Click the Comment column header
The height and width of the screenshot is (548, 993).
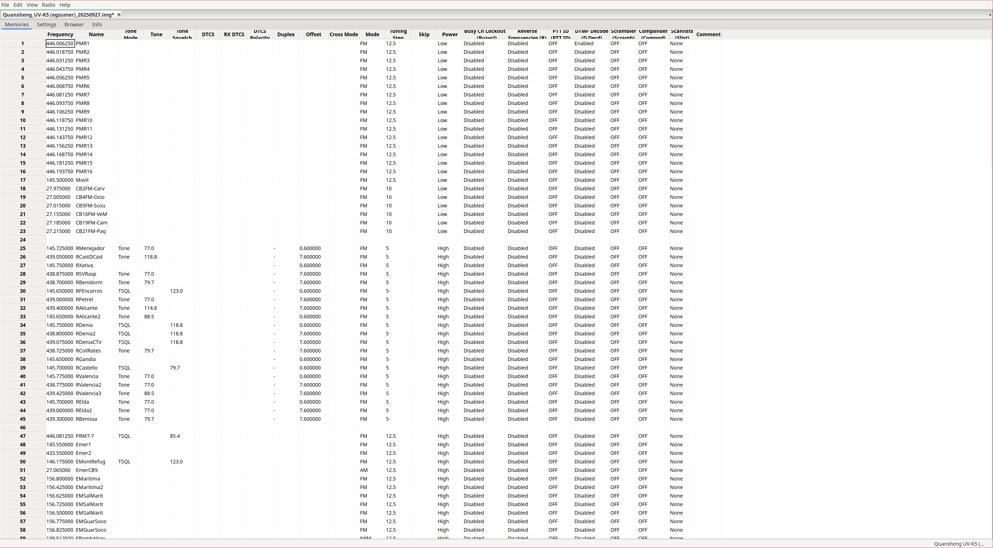[x=708, y=34]
